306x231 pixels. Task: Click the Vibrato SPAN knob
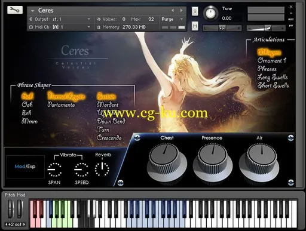pos(54,170)
